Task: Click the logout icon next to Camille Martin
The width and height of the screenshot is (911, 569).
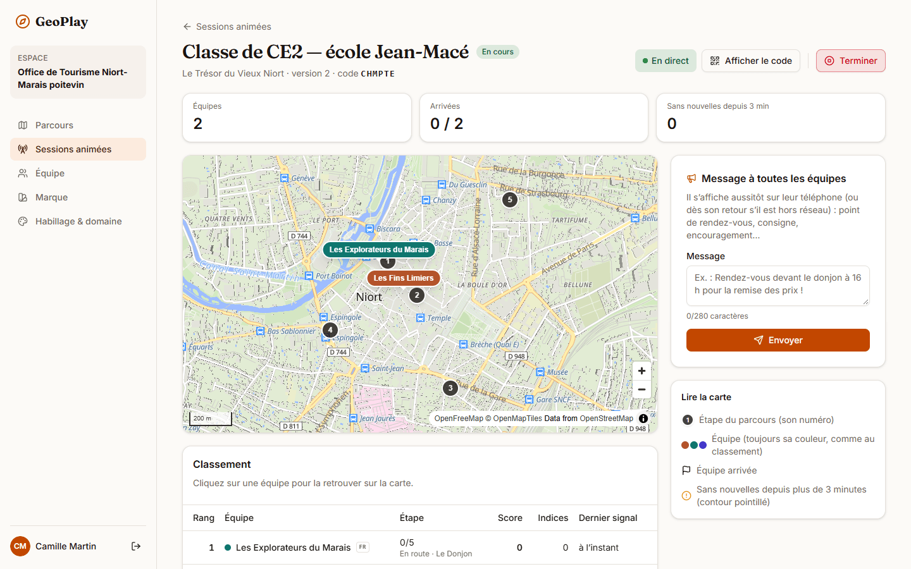Action: (136, 546)
